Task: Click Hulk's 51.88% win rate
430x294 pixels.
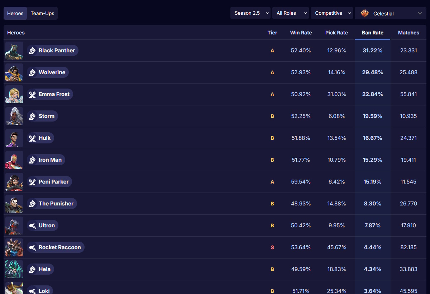Action: point(301,138)
